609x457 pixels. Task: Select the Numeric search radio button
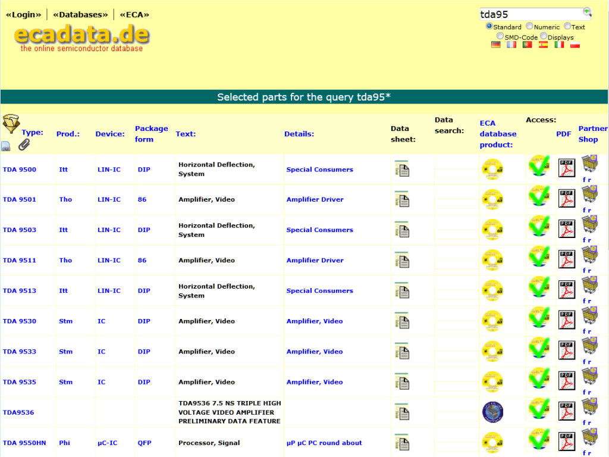pos(529,26)
